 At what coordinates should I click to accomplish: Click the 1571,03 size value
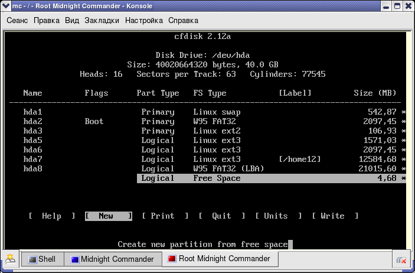380,140
